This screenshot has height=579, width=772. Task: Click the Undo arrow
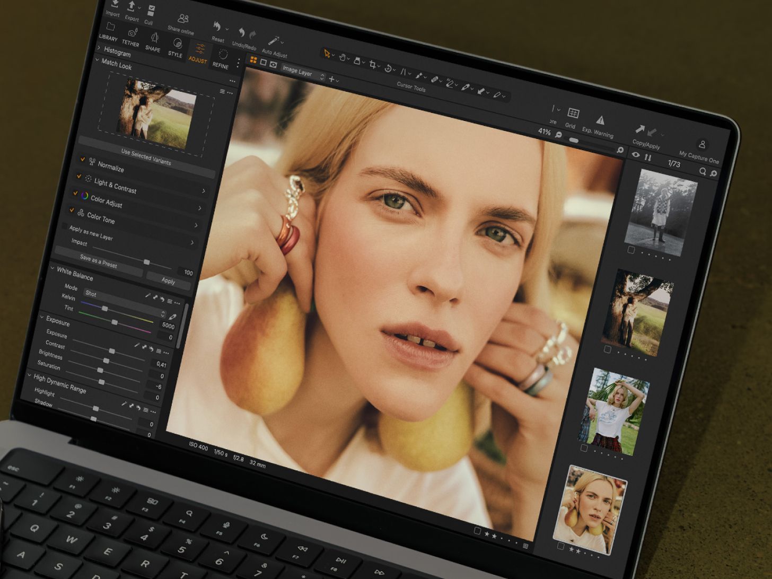click(x=242, y=32)
